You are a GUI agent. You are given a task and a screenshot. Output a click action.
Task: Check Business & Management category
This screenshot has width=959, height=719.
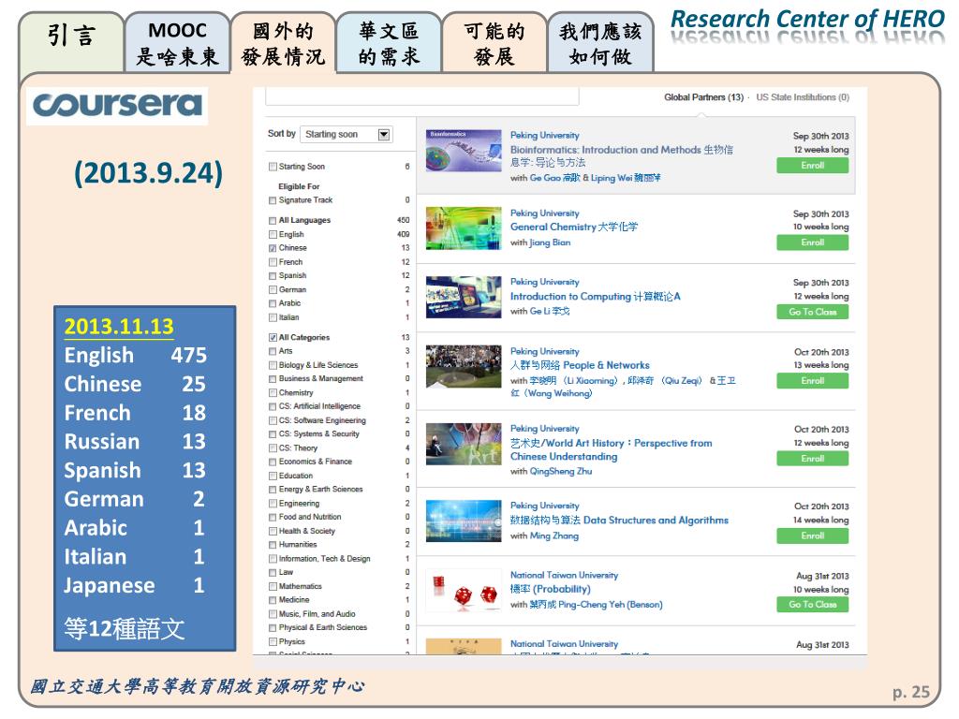(273, 379)
